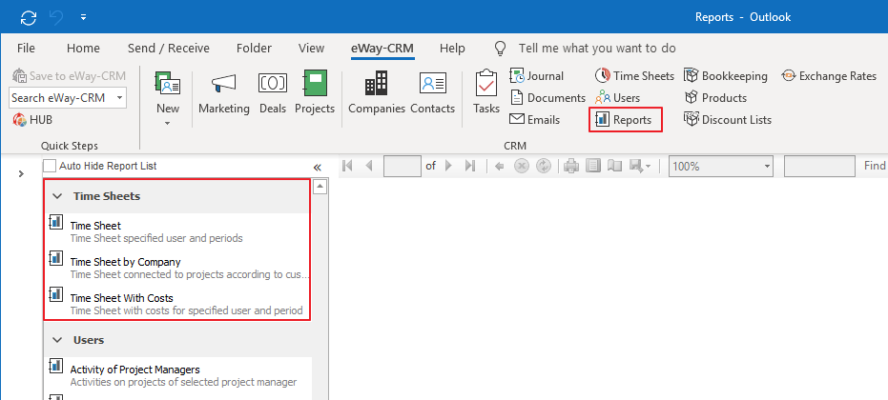Open the Send / Receive tab
888x400 pixels.
(169, 48)
